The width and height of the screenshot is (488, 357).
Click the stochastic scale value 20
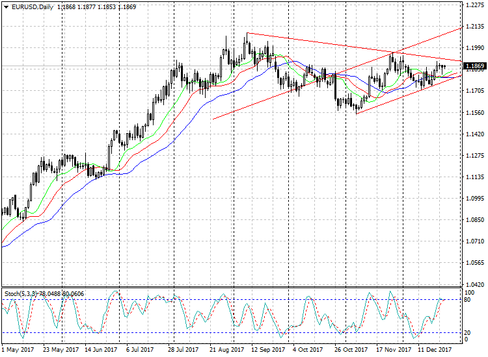467,333
